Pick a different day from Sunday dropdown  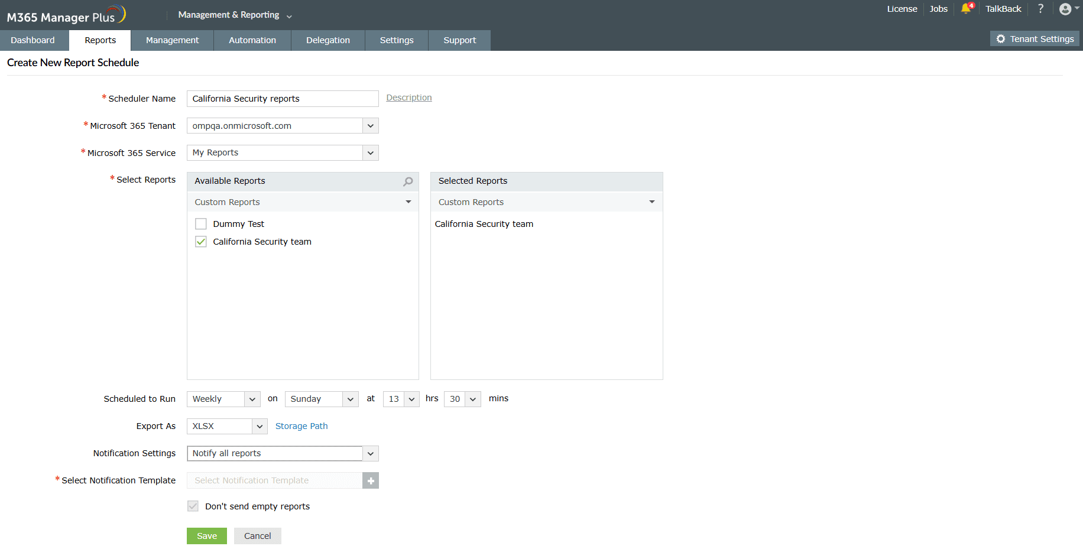322,399
